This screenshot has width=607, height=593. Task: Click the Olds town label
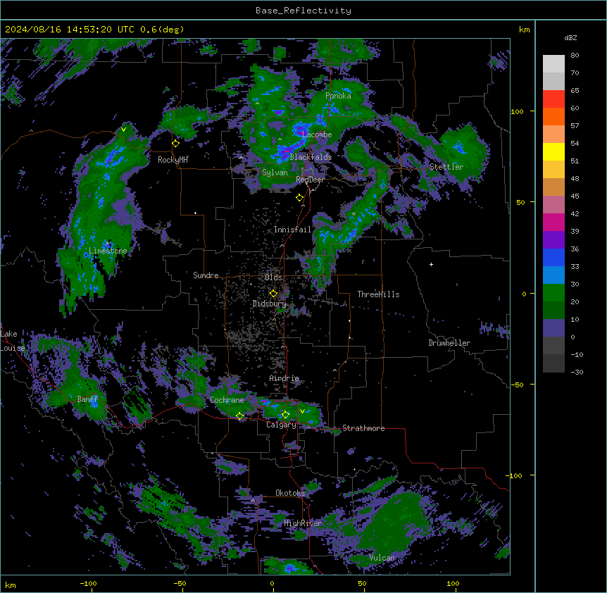[273, 277]
